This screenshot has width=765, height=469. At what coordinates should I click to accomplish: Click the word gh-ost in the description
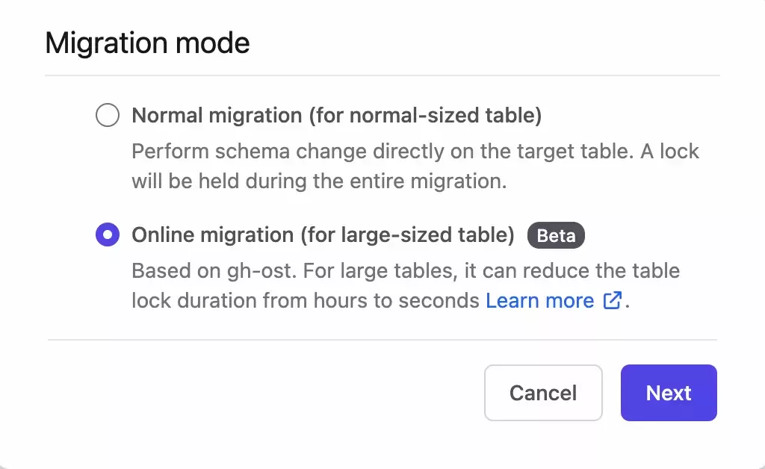coord(261,271)
